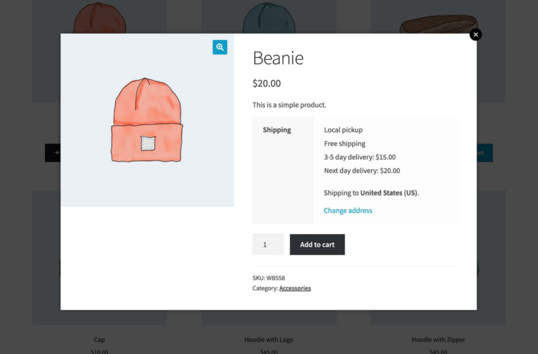
Task: Click the dimmed blue beanie thumbnail above popup
Action: point(268,18)
